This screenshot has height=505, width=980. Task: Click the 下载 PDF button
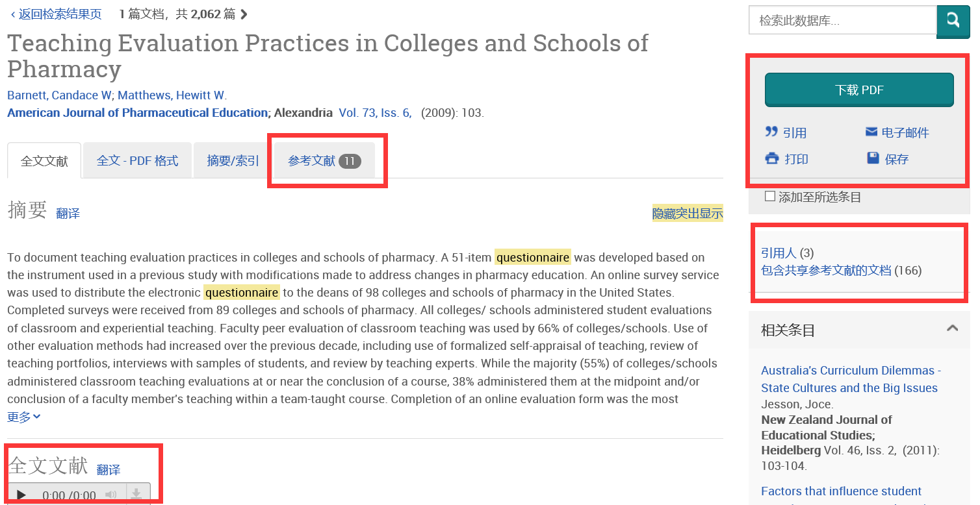coord(859,90)
